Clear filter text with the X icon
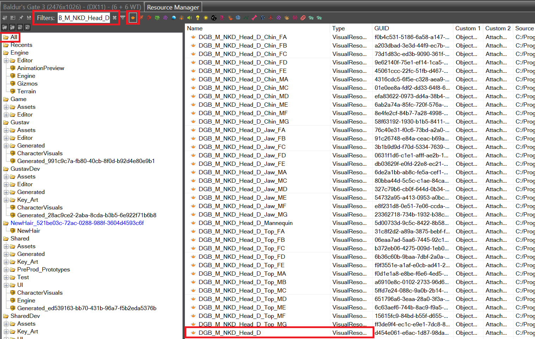 [114, 18]
